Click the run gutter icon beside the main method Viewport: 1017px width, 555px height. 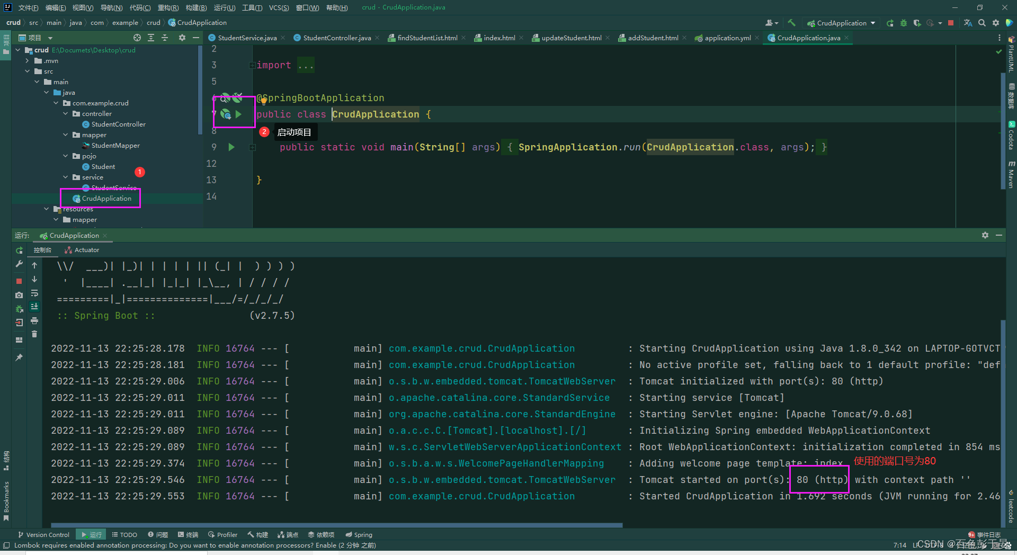(x=231, y=147)
